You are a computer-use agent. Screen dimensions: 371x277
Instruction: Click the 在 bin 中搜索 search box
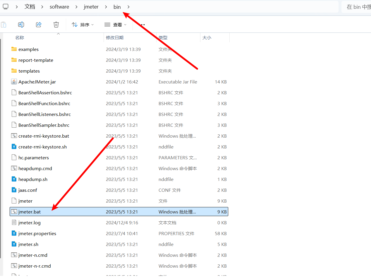(x=356, y=7)
